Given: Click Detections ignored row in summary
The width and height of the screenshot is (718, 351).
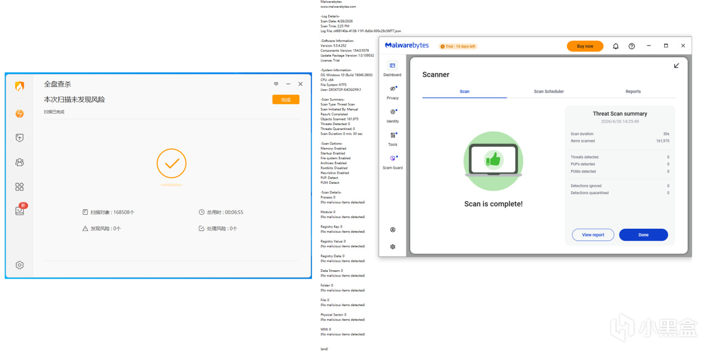Looking at the screenshot, I should [620, 186].
